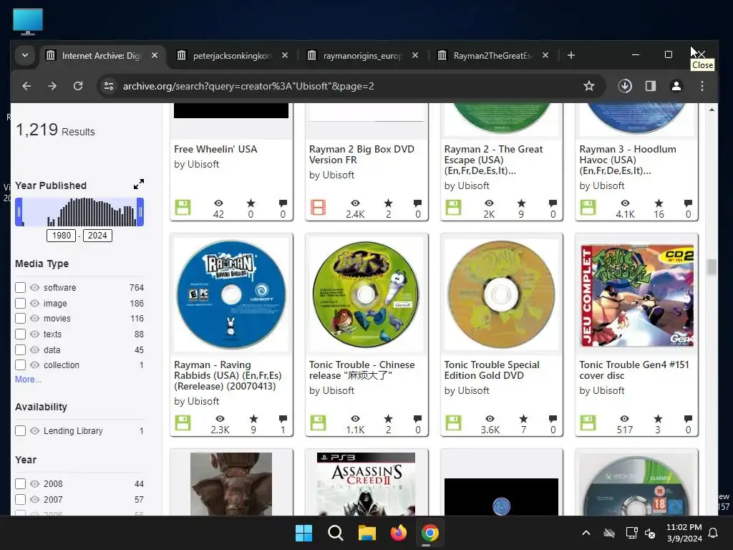Bookmark this page with the star icon
Image resolution: width=733 pixels, height=550 pixels.
point(589,86)
